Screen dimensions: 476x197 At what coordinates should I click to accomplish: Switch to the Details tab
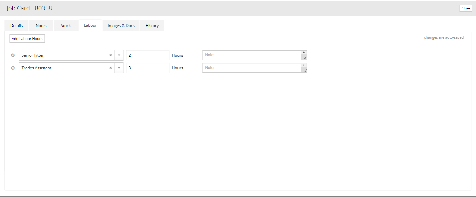[17, 26]
